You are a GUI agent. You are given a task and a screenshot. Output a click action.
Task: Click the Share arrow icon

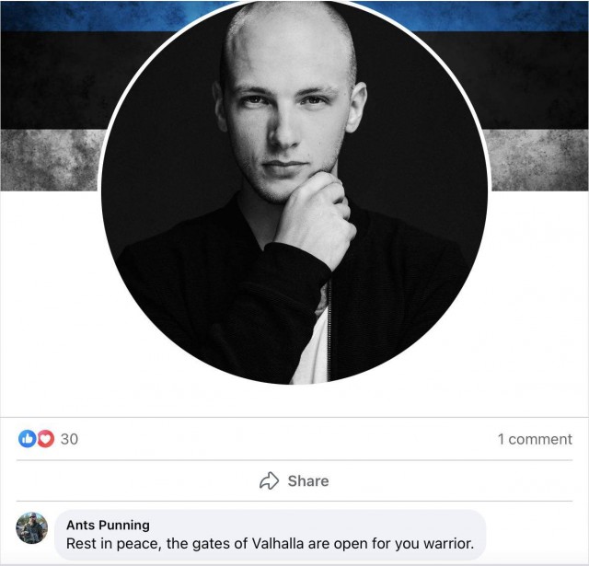click(270, 480)
